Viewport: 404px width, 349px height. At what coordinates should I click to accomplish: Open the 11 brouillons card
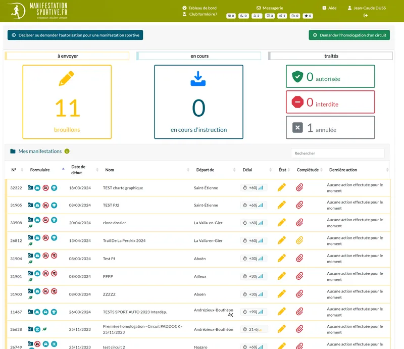pos(67,102)
